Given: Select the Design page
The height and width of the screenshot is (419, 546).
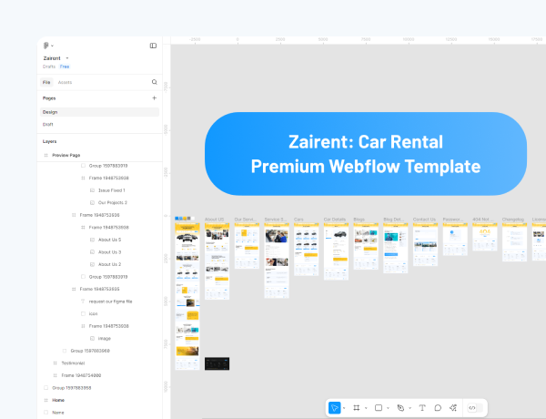Looking at the screenshot, I should [x=99, y=112].
